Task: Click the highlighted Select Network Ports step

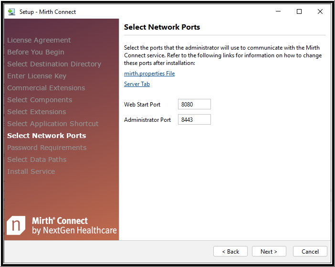Action: point(47,136)
